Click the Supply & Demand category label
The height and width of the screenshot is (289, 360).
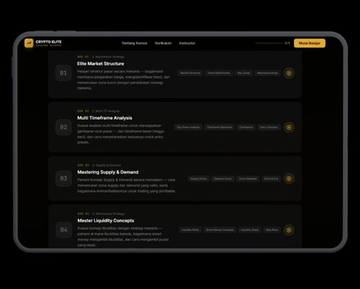pos(108,165)
